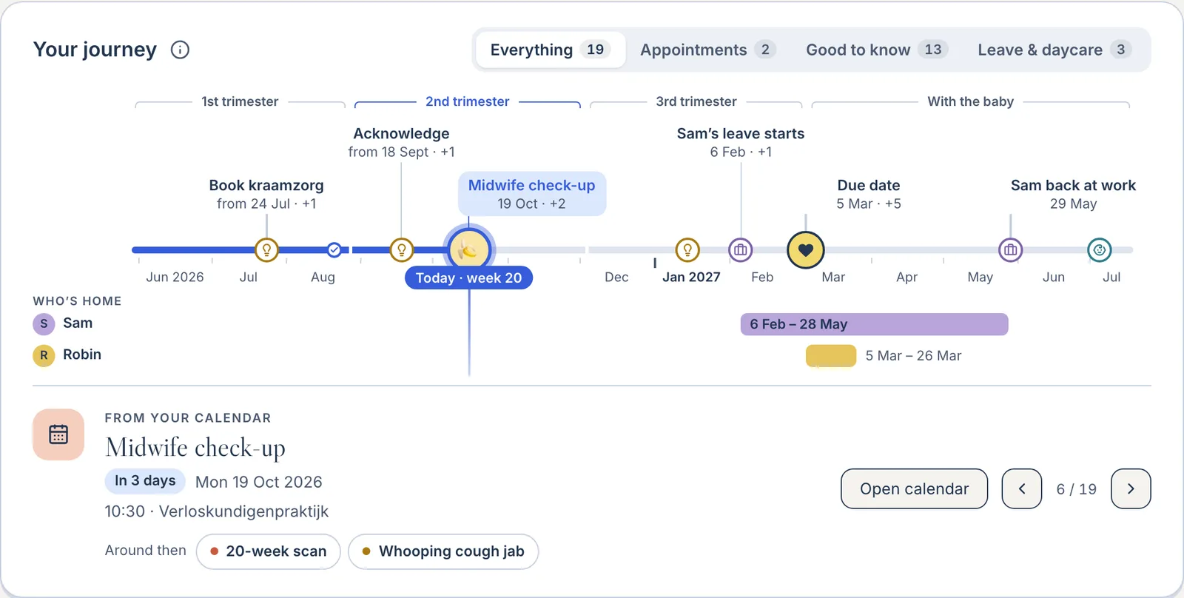Screen dimensions: 1184x598
Task: Go to the next journey item
Action: [1131, 488]
